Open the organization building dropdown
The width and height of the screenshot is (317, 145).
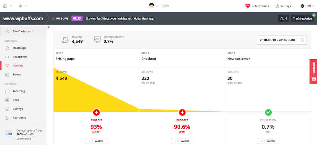tap(8, 6)
